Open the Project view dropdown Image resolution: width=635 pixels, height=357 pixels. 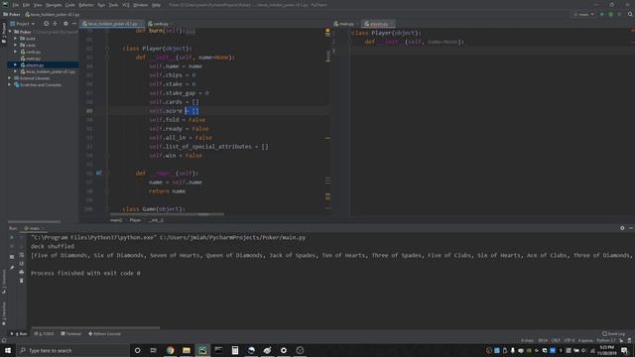(x=23, y=24)
